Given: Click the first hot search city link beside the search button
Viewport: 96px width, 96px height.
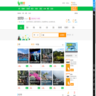Looking at the screenshot, I should pyautogui.click(x=70, y=35).
